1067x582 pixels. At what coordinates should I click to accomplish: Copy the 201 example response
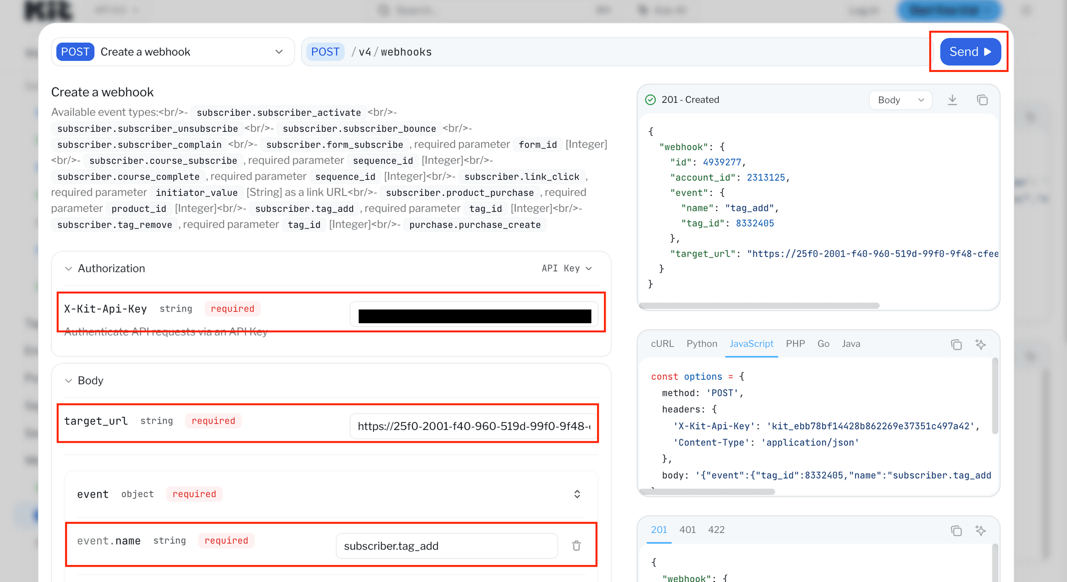[x=956, y=530]
